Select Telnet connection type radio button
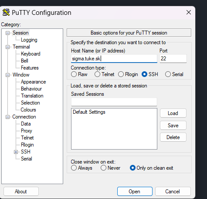The image size is (207, 199). [x=97, y=74]
